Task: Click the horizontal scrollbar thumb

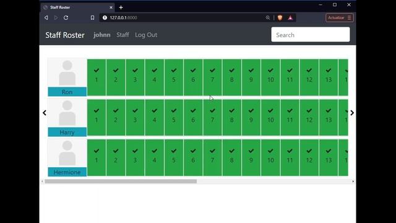Action: click(x=121, y=181)
